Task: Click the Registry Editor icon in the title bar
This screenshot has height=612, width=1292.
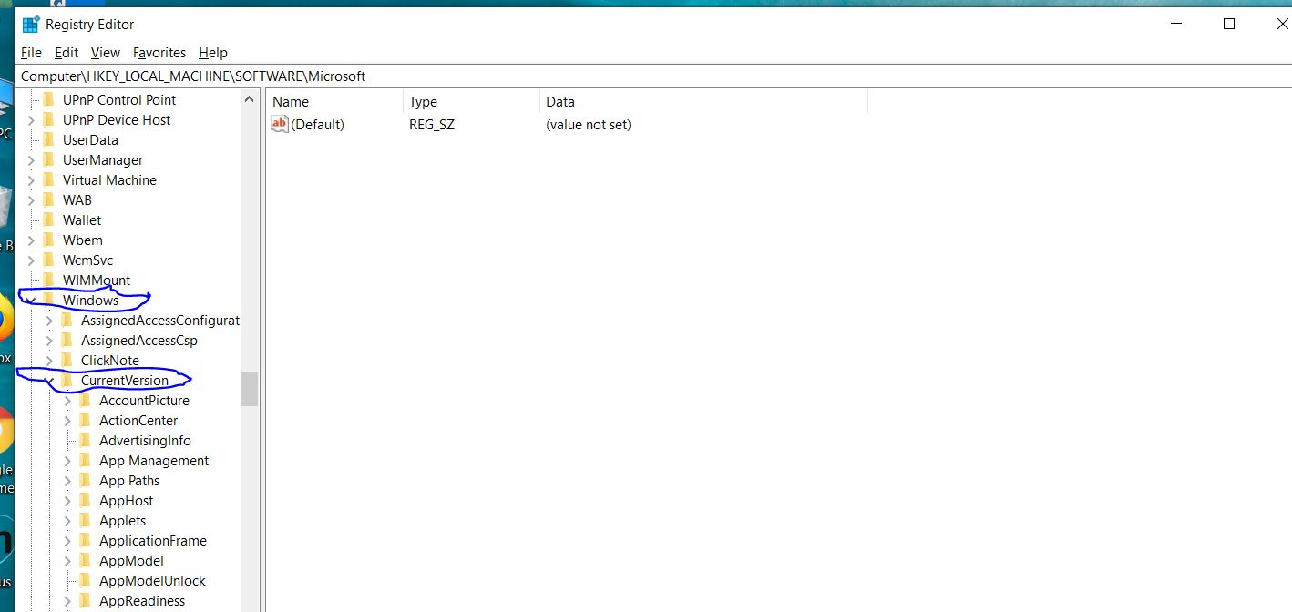Action: click(30, 24)
